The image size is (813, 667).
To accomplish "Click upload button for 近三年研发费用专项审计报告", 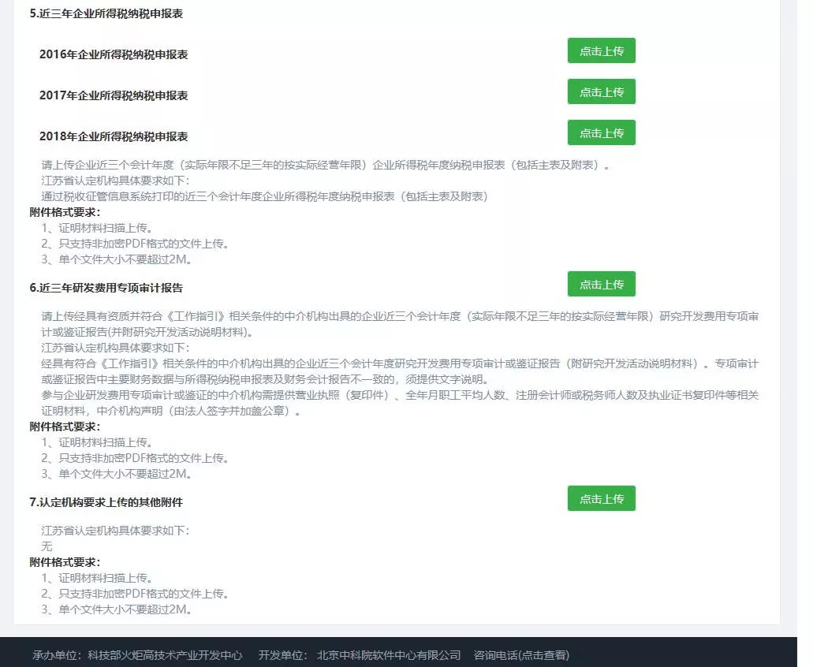I will tap(602, 284).
